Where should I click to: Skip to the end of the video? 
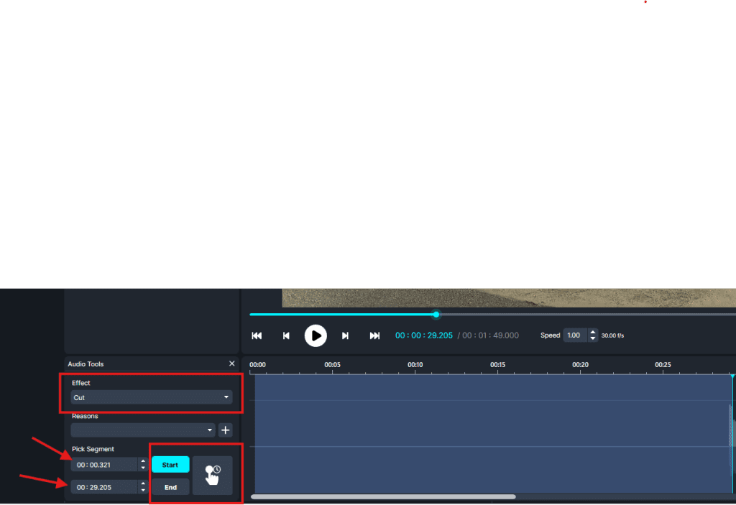[374, 335]
